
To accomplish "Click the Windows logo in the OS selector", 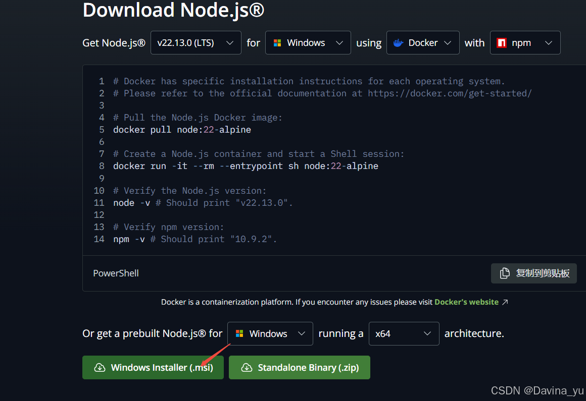I will pos(277,42).
